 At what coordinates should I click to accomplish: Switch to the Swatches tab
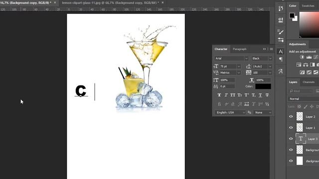click(x=308, y=6)
